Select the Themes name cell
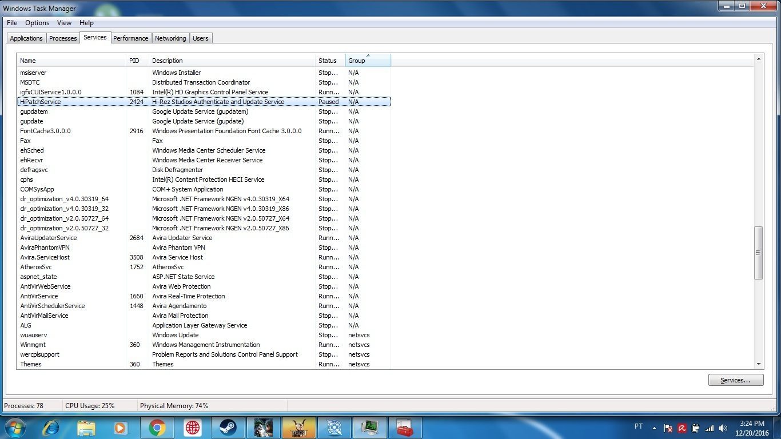Image resolution: width=781 pixels, height=439 pixels. tap(31, 364)
